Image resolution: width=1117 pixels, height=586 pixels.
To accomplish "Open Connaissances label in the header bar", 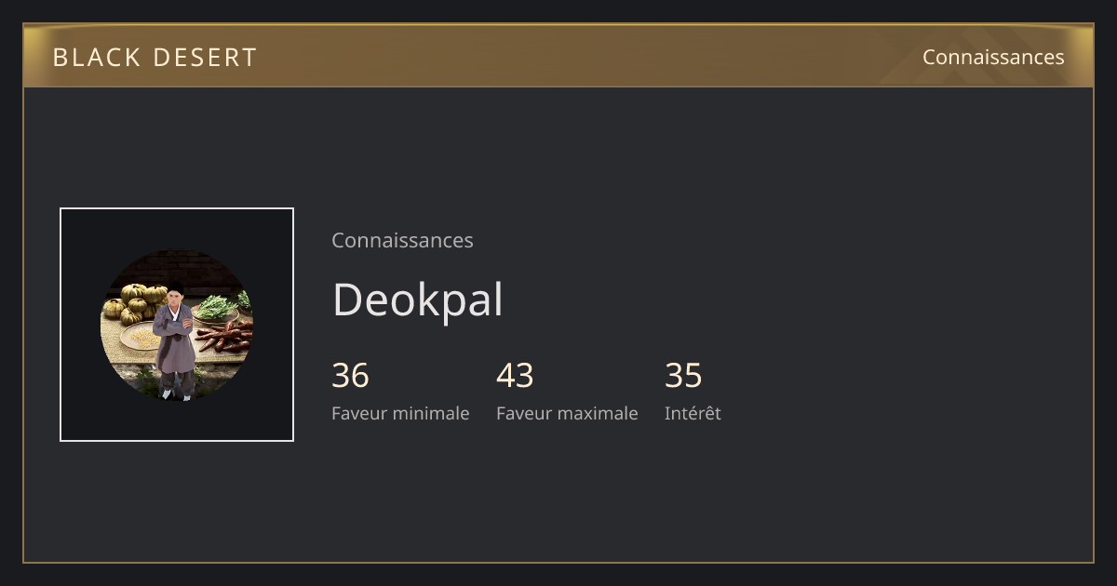I will point(993,57).
